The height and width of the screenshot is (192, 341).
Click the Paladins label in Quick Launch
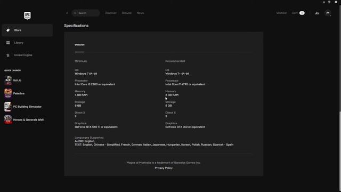[19, 93]
